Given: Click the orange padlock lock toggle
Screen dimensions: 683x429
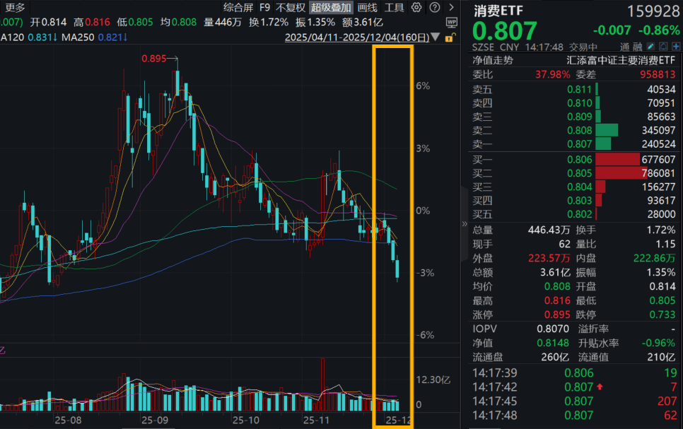Looking at the screenshot, I should coord(450,37).
